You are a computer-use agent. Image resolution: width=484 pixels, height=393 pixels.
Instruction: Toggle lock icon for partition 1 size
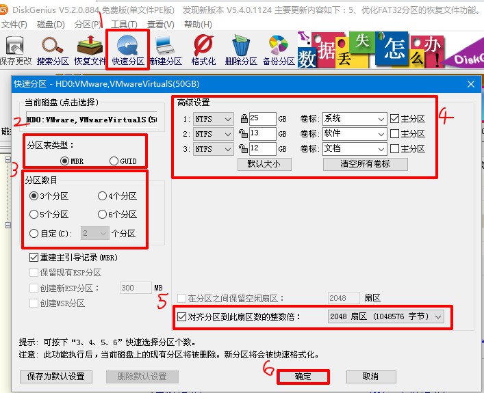point(244,119)
